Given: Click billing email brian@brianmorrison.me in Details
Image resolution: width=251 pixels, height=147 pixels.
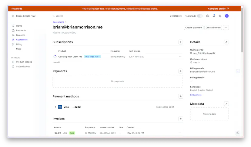Looking at the screenshot, I should pyautogui.click(x=202, y=72).
